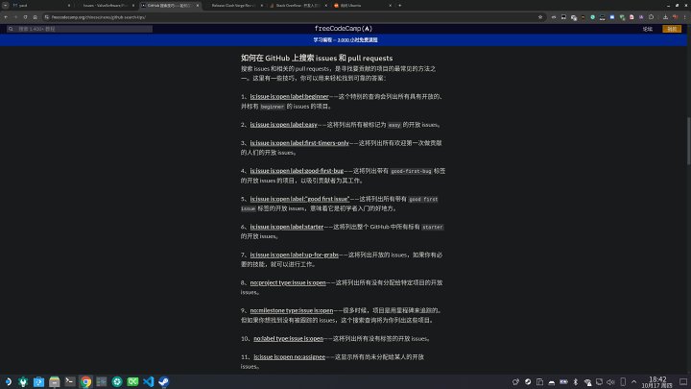Open Steam tray icon
The height and width of the screenshot is (389, 691).
click(528, 382)
